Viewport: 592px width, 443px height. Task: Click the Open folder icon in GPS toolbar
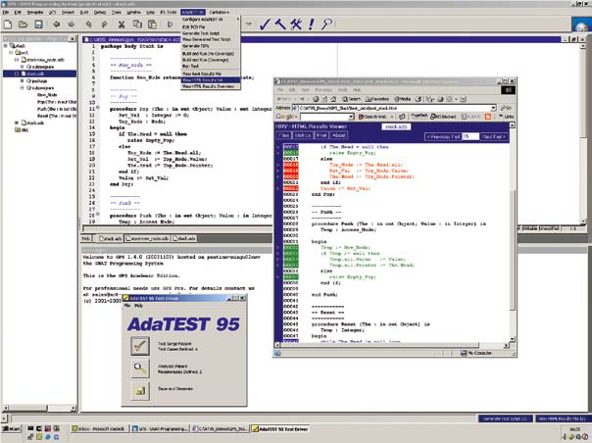point(23,25)
